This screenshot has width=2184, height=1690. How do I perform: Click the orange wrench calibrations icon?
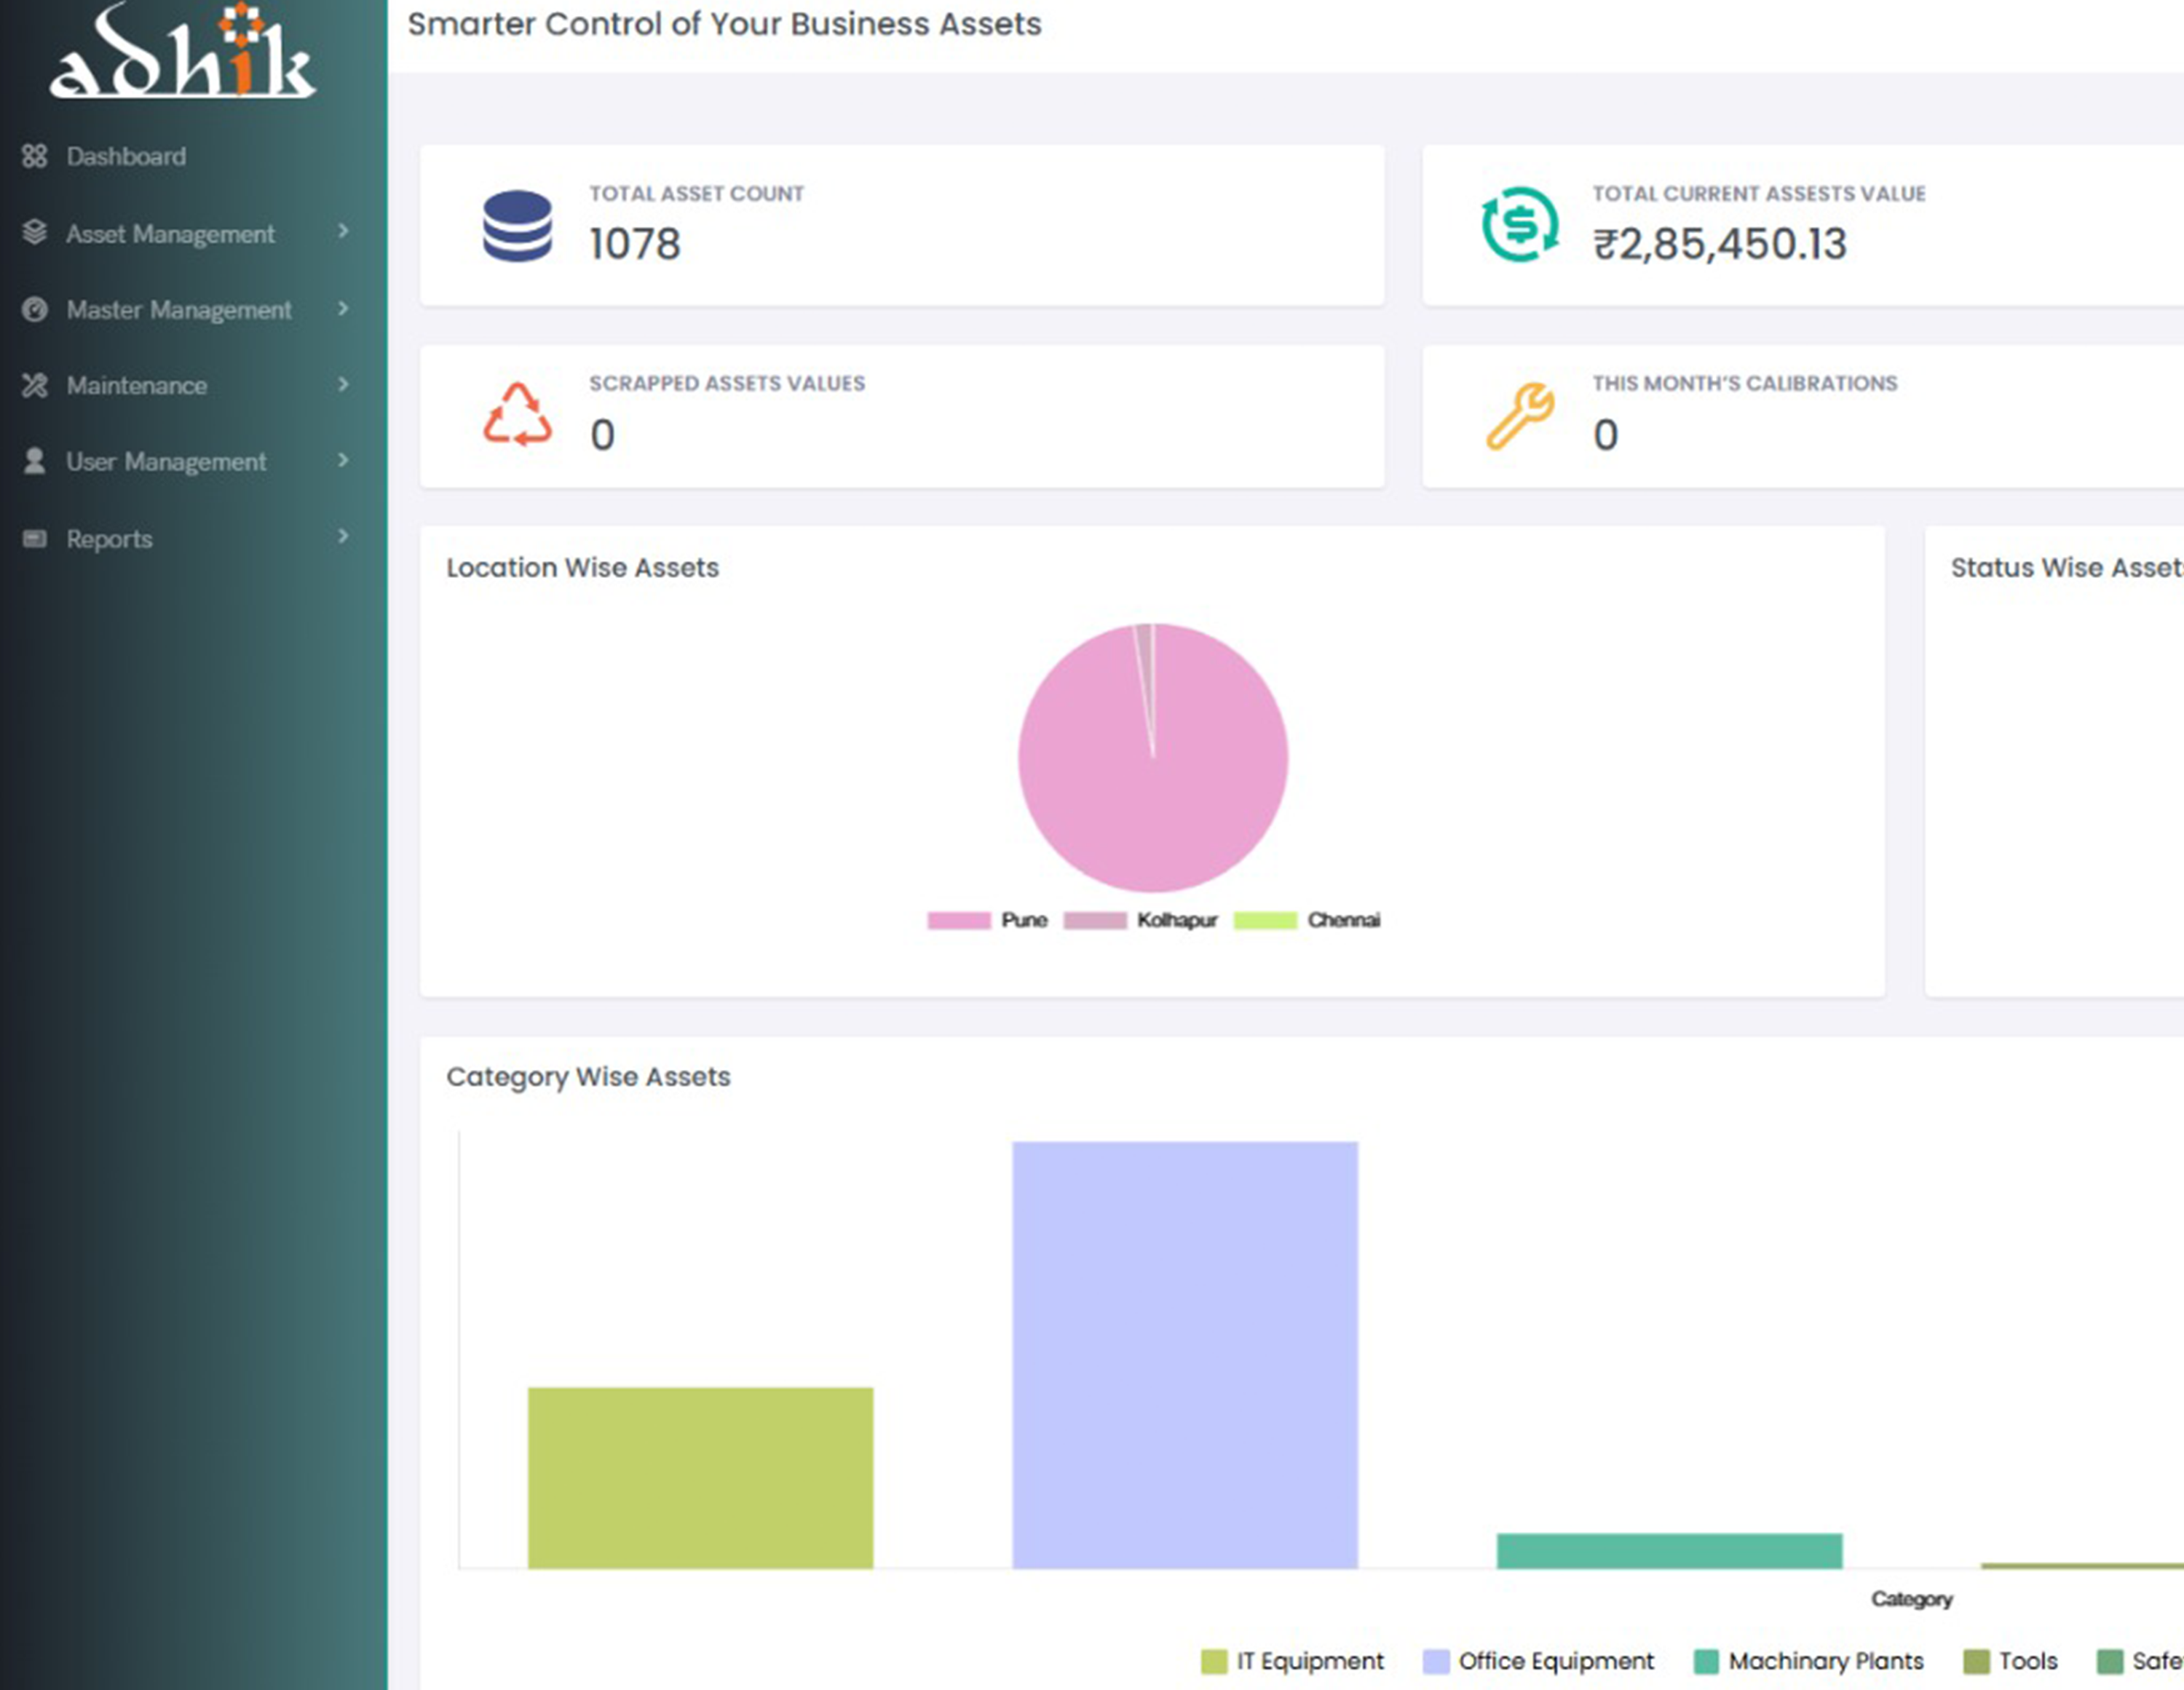tap(1519, 415)
